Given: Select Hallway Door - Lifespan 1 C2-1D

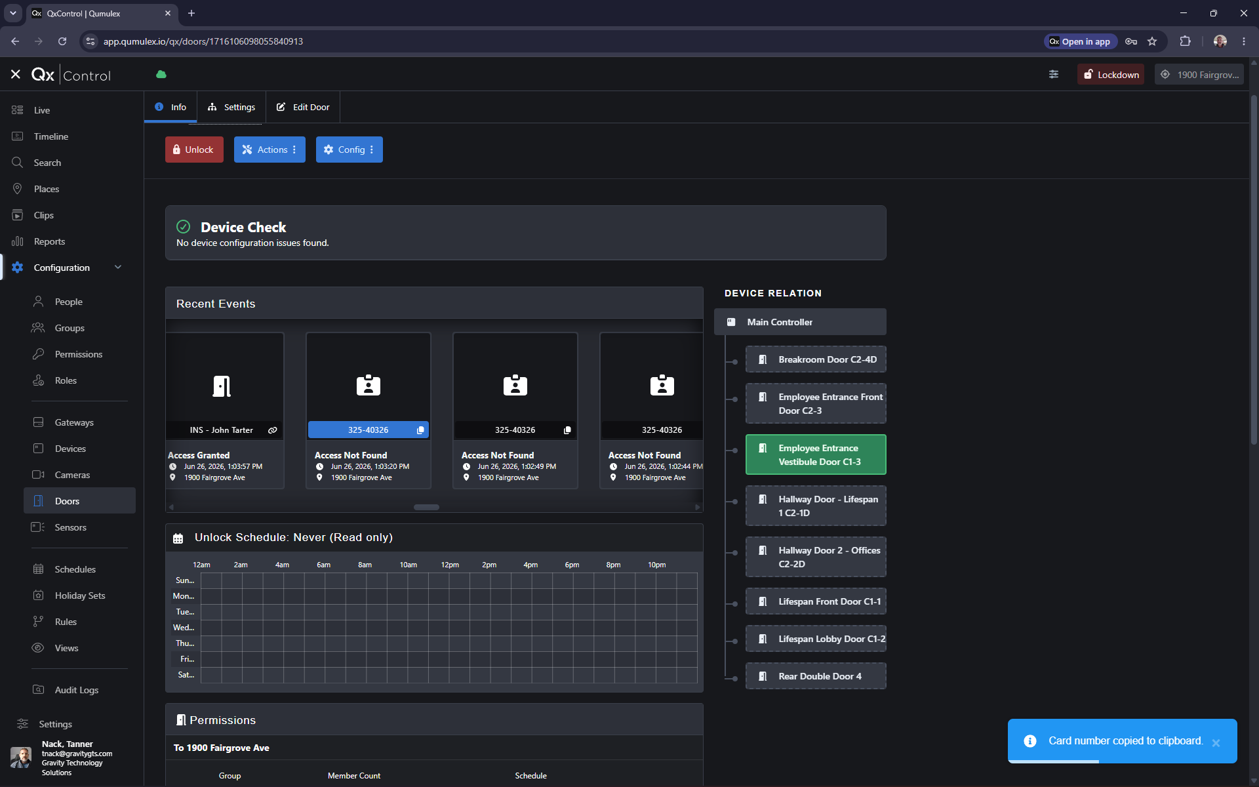Looking at the screenshot, I should 816,506.
